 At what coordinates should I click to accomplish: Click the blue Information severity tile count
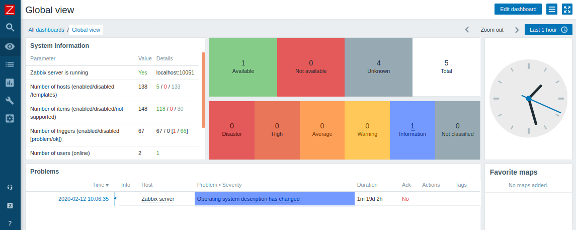pos(413,126)
